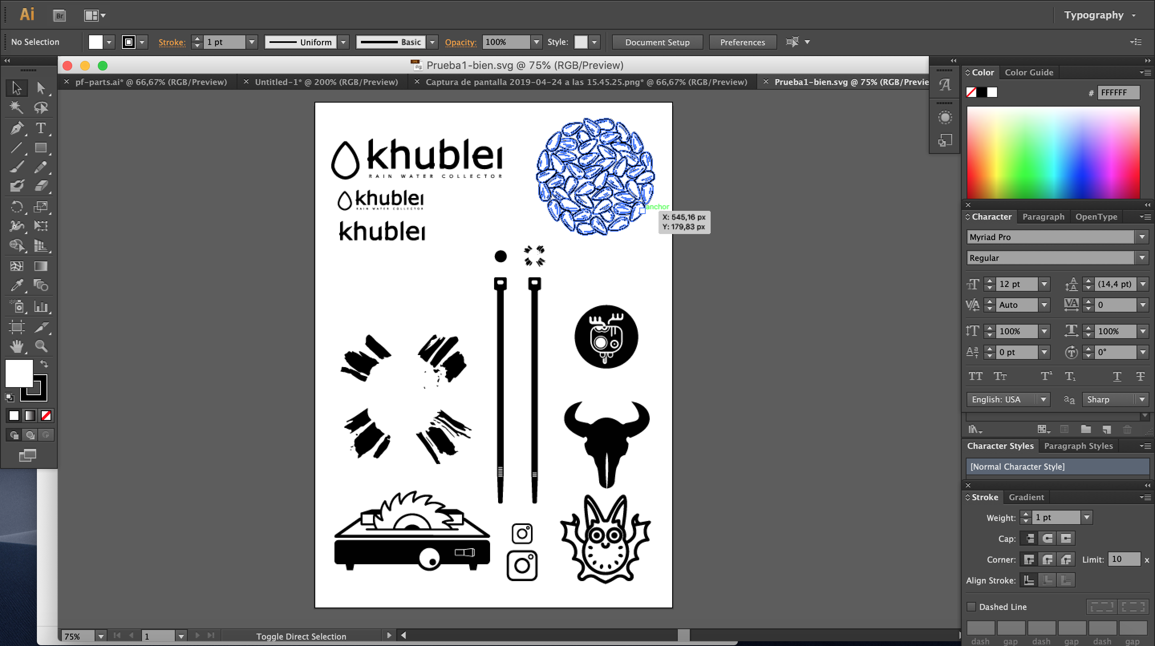Pick a color from the spectrum

[x=1053, y=152]
